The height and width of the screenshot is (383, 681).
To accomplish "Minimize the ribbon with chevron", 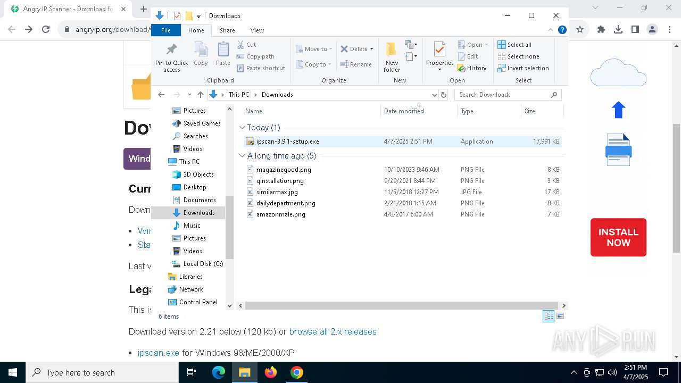I will point(551,30).
